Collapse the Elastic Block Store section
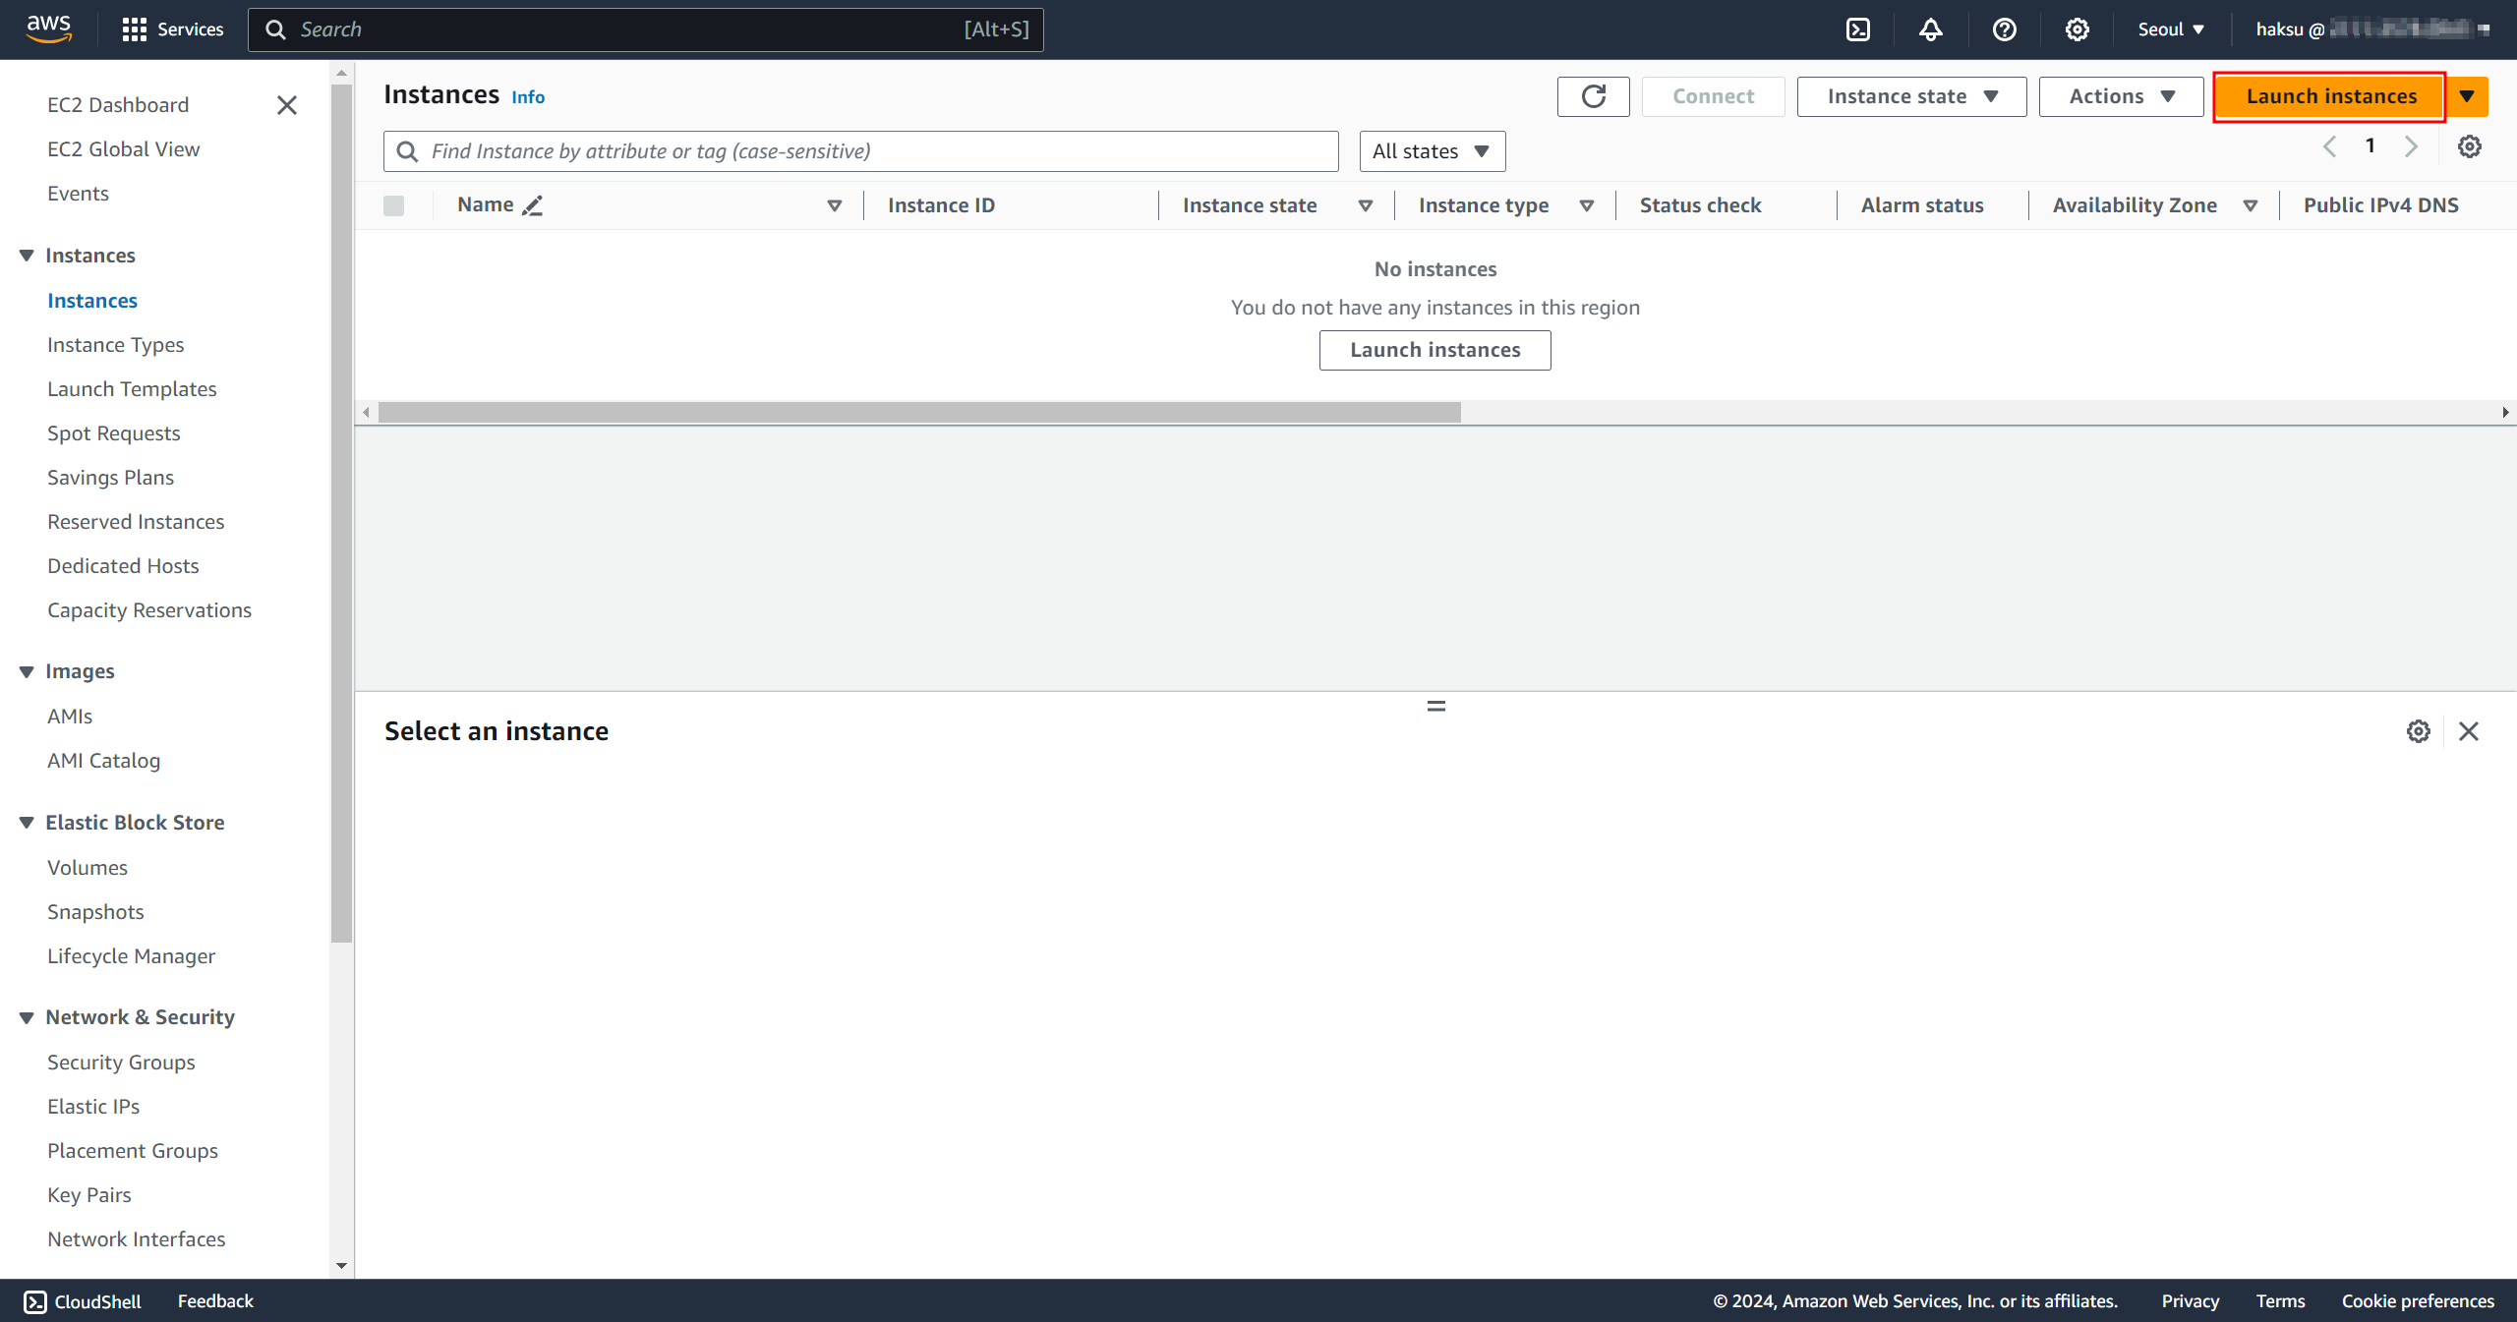Viewport: 2517px width, 1322px height. 26,823
